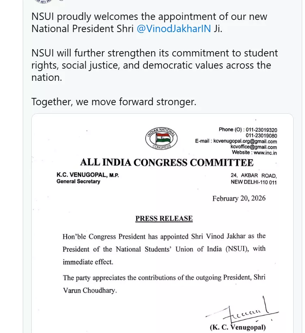Click the name Varun Choudhary

[90, 291]
